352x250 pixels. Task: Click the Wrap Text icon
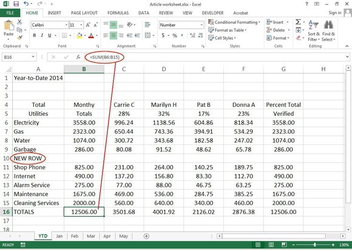147,25
